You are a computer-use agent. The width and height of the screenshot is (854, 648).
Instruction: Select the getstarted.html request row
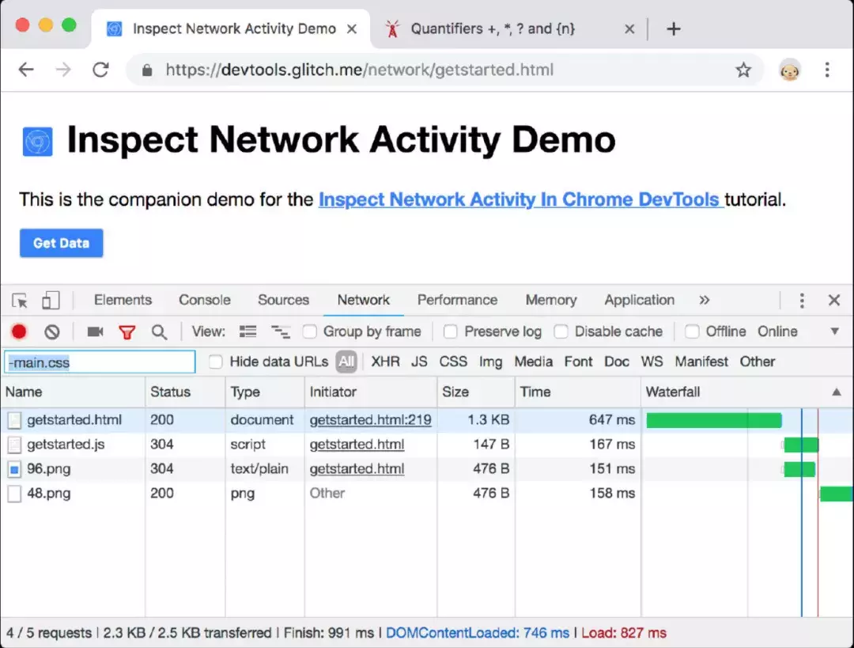coord(427,420)
